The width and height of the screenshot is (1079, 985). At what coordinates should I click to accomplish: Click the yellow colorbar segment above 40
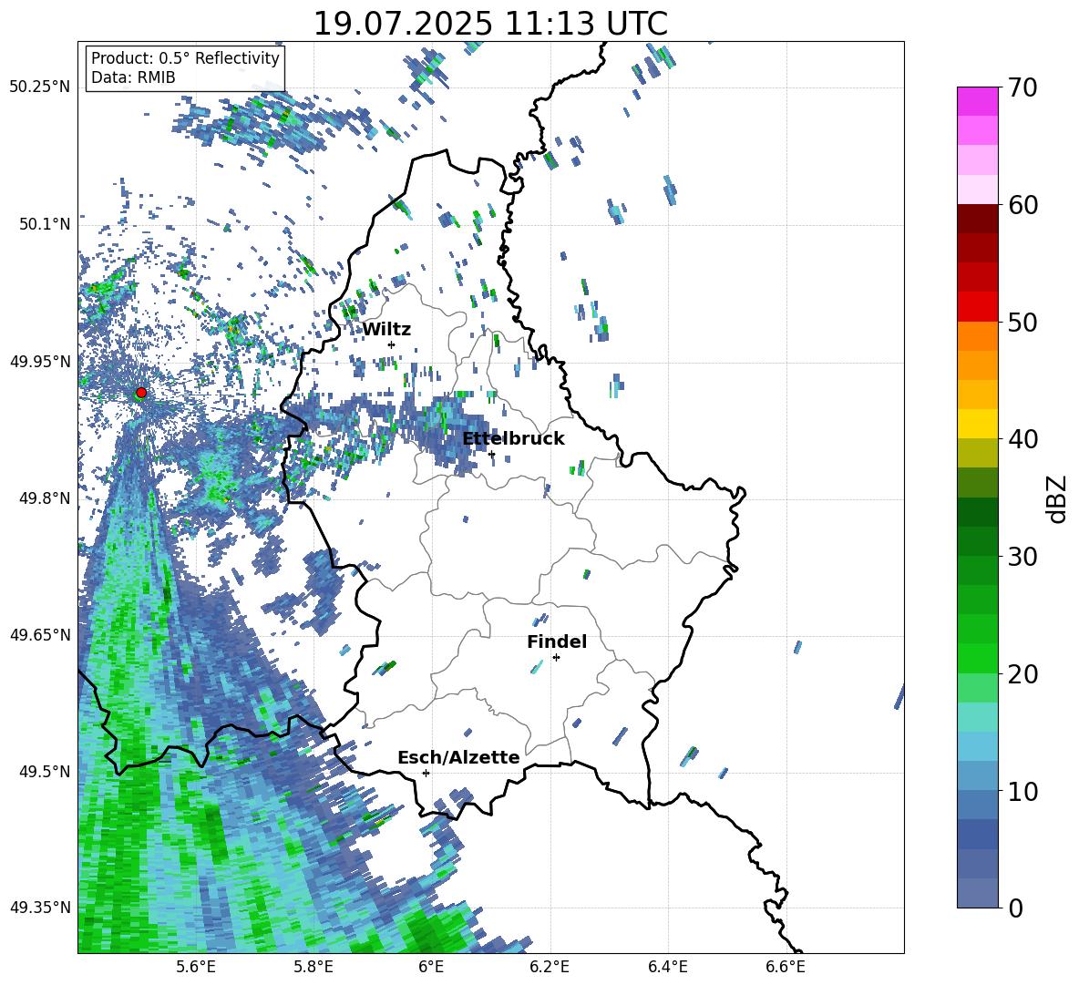977,424
